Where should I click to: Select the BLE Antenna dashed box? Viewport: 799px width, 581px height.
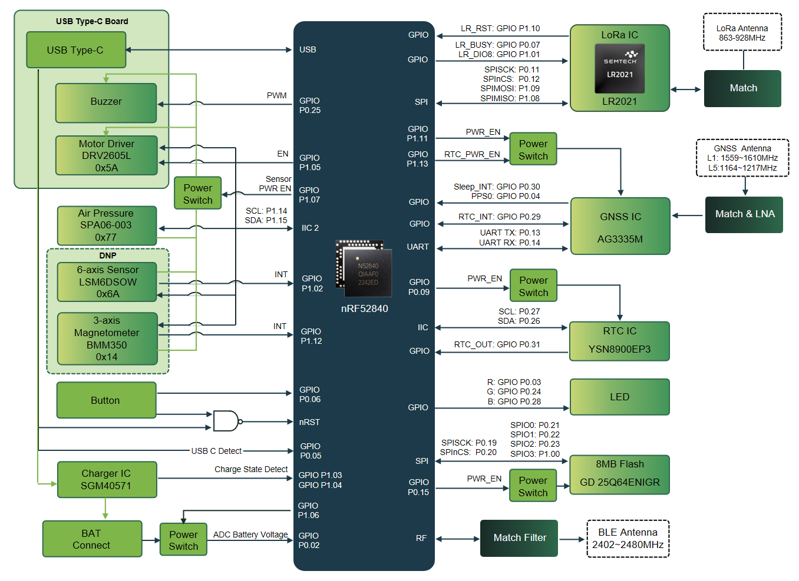pyautogui.click(x=628, y=539)
